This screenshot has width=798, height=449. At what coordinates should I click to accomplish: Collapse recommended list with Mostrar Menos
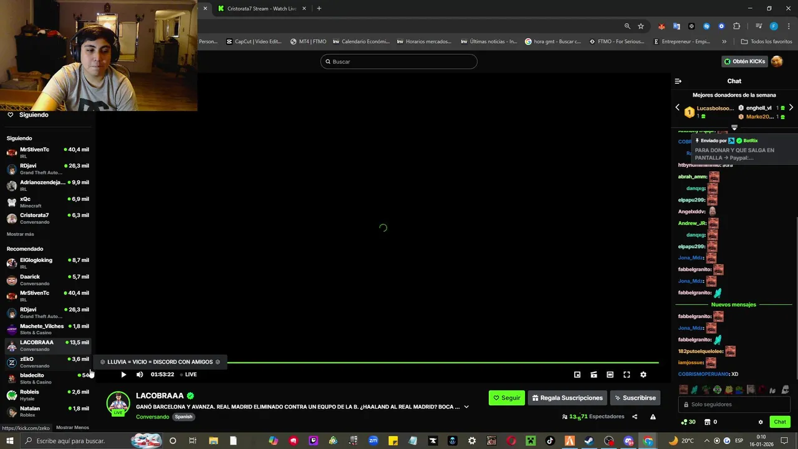click(72, 428)
